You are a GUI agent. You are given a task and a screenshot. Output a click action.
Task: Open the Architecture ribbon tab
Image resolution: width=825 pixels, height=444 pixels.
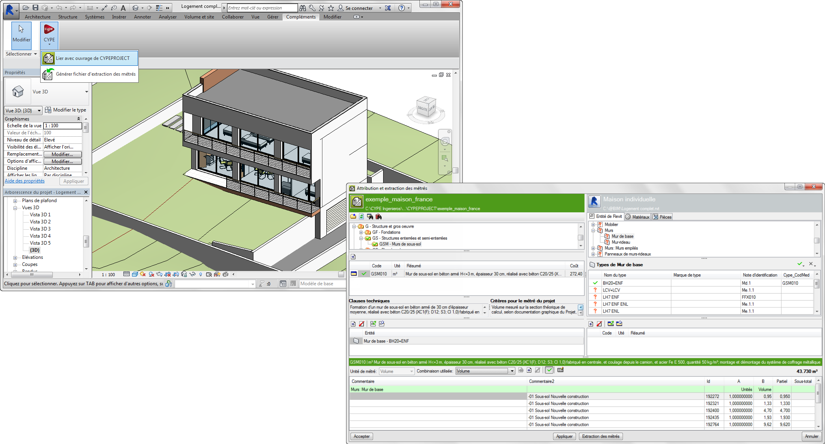tap(37, 17)
